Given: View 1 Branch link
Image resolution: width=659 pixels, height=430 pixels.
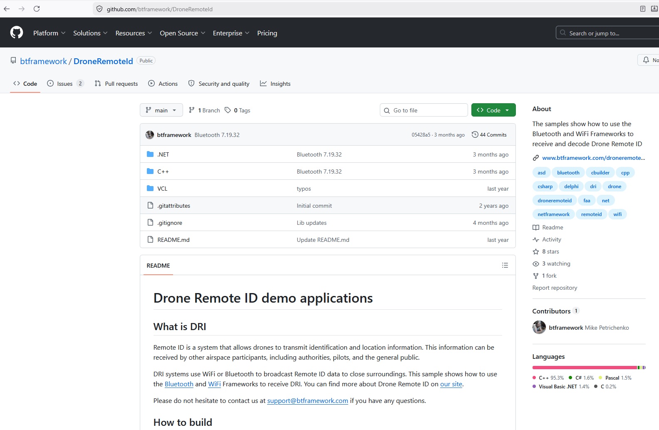Looking at the screenshot, I should [204, 110].
